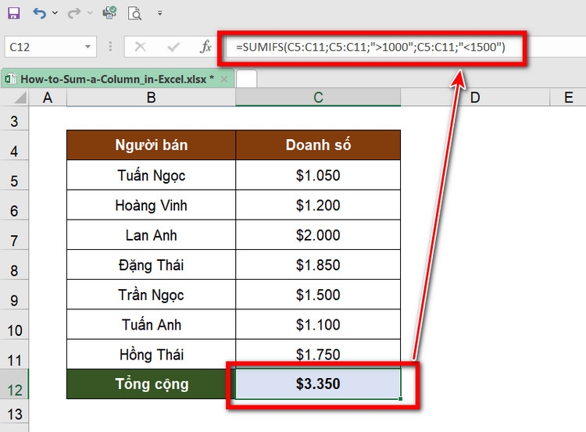The width and height of the screenshot is (586, 432).
Task: Select column C header
Action: click(x=318, y=98)
